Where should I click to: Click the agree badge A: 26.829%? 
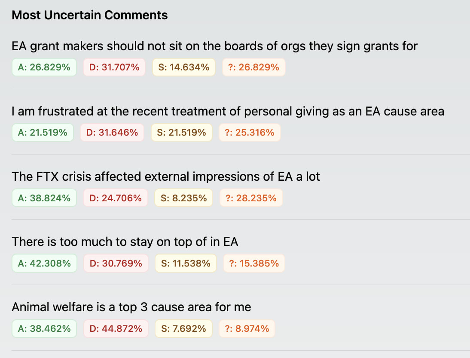(44, 67)
